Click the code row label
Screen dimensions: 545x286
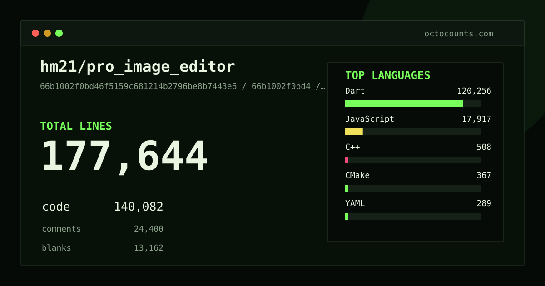(56, 207)
